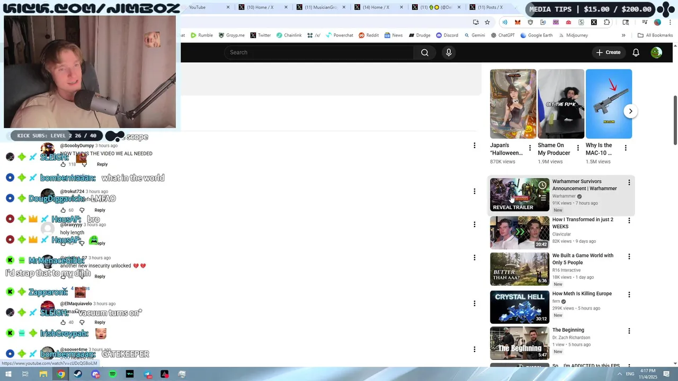The height and width of the screenshot is (381, 678).
Task: Open the News bookmark
Action: (x=394, y=35)
